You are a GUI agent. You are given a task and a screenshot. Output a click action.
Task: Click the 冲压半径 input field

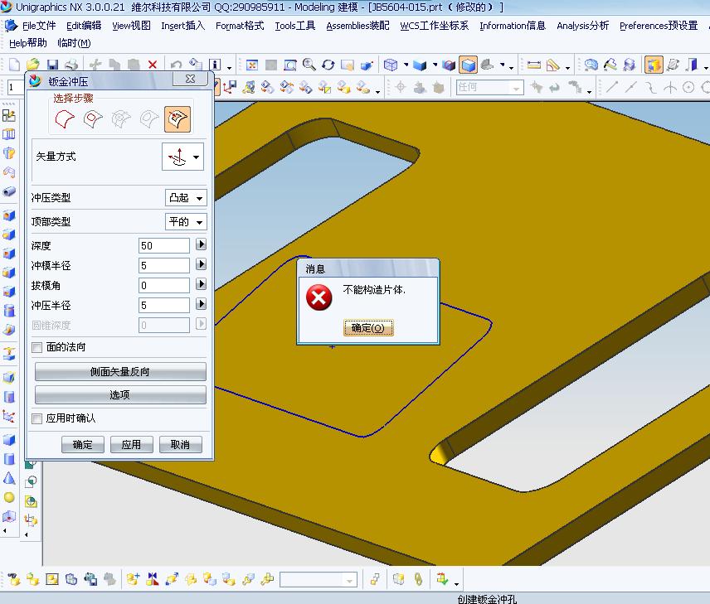pos(164,306)
